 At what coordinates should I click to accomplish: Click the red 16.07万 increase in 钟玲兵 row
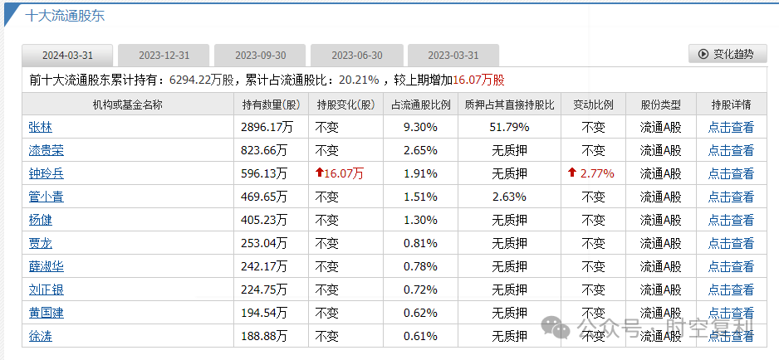pos(340,173)
